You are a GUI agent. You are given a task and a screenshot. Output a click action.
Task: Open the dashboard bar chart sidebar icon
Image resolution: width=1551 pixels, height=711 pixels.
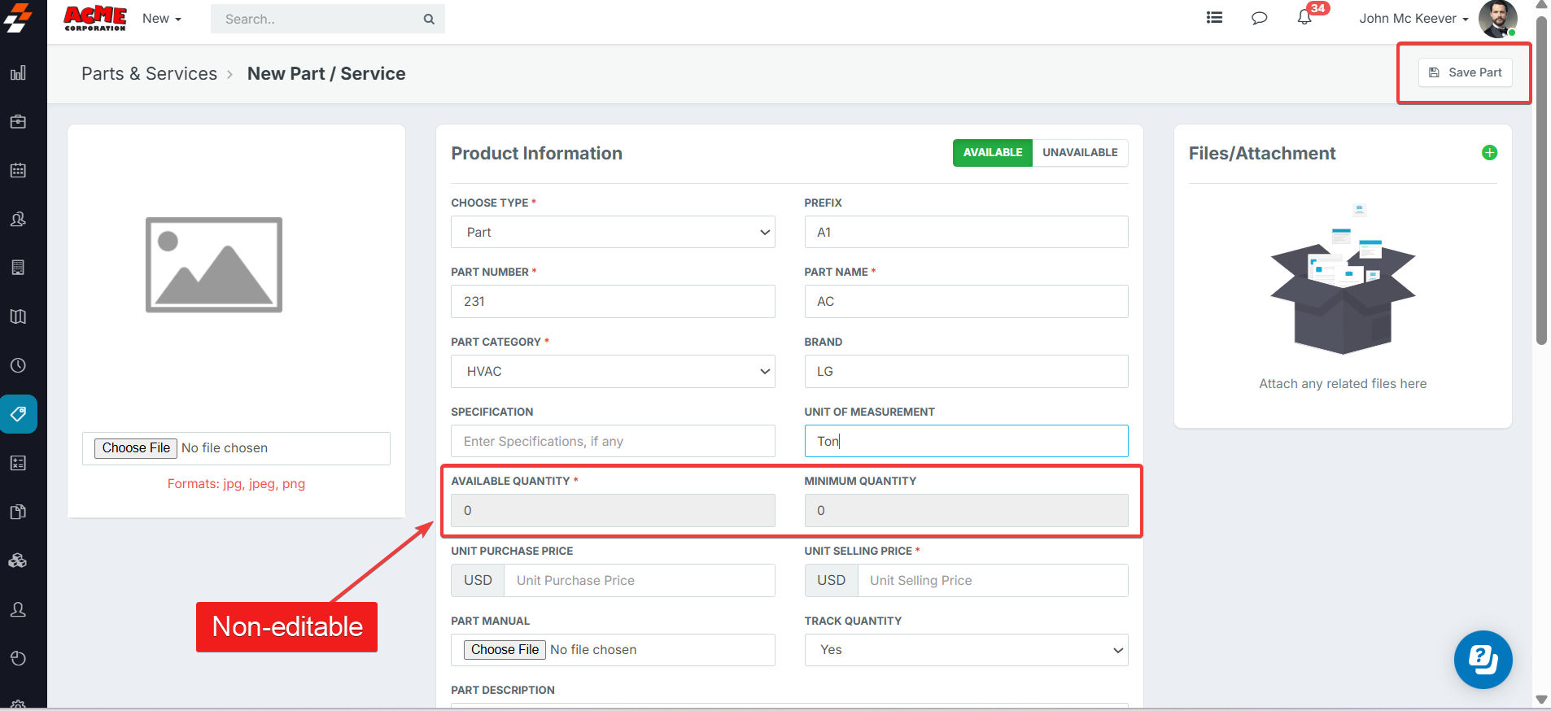click(x=18, y=73)
